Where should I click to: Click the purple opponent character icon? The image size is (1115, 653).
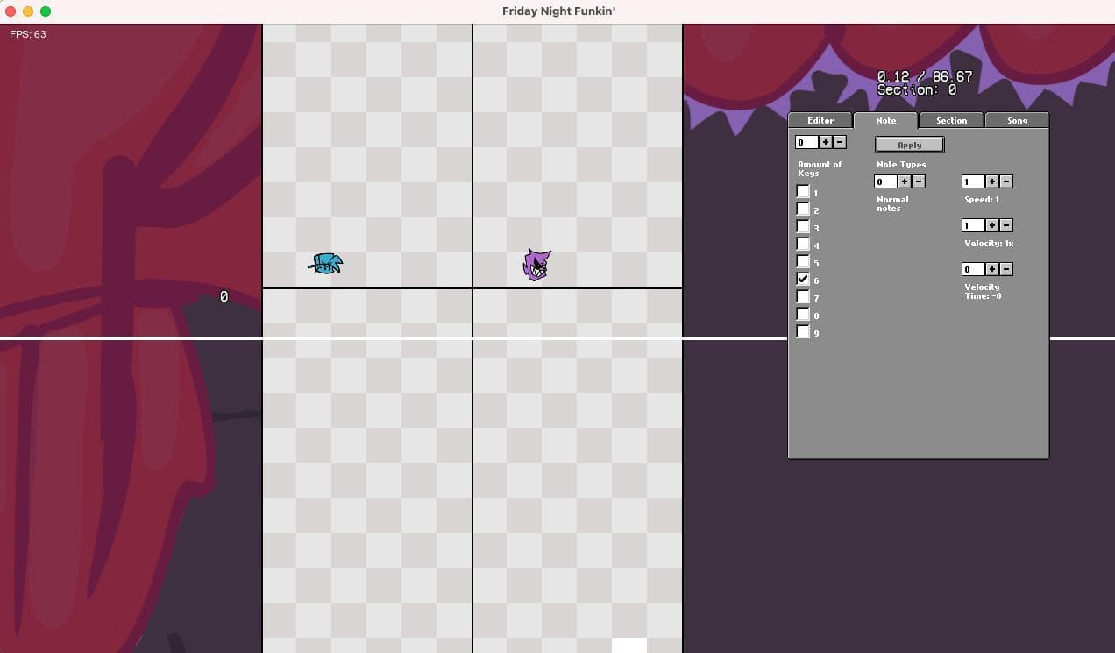point(536,265)
